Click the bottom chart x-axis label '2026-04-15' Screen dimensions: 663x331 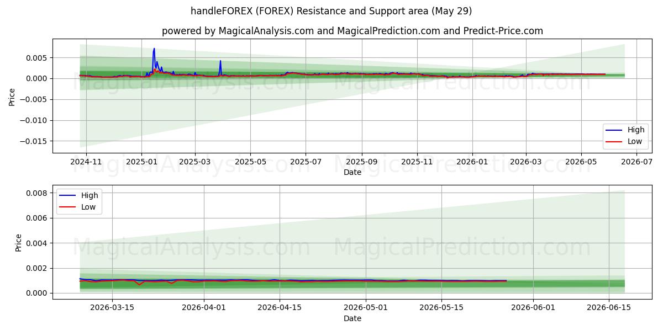pyautogui.click(x=280, y=308)
